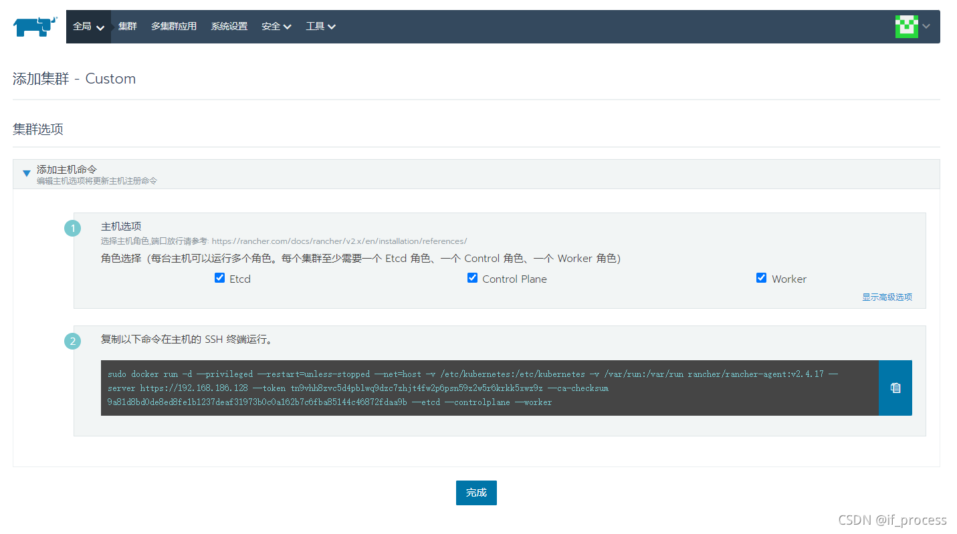Open the rancher.com docs references link
This screenshot has width=957, height=534.
point(340,241)
